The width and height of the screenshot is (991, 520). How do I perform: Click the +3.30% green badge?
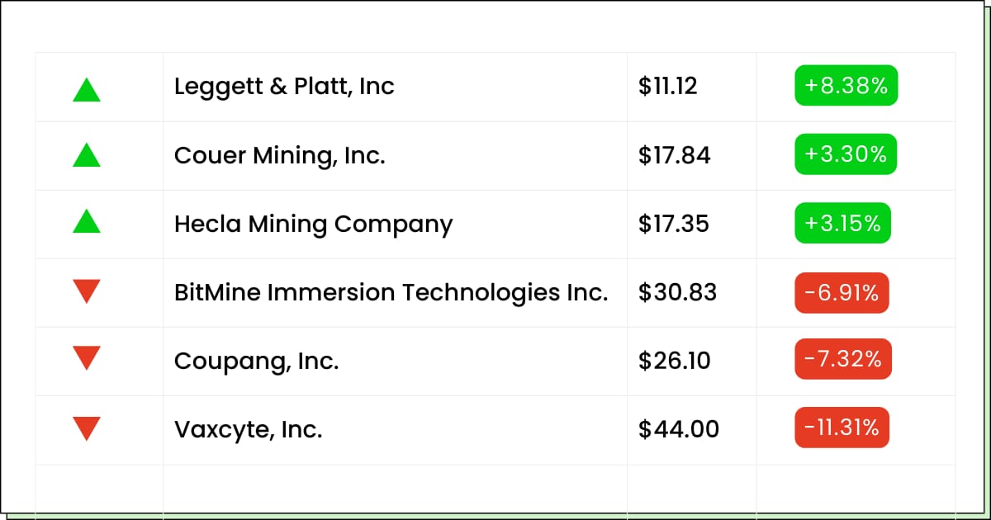[846, 154]
